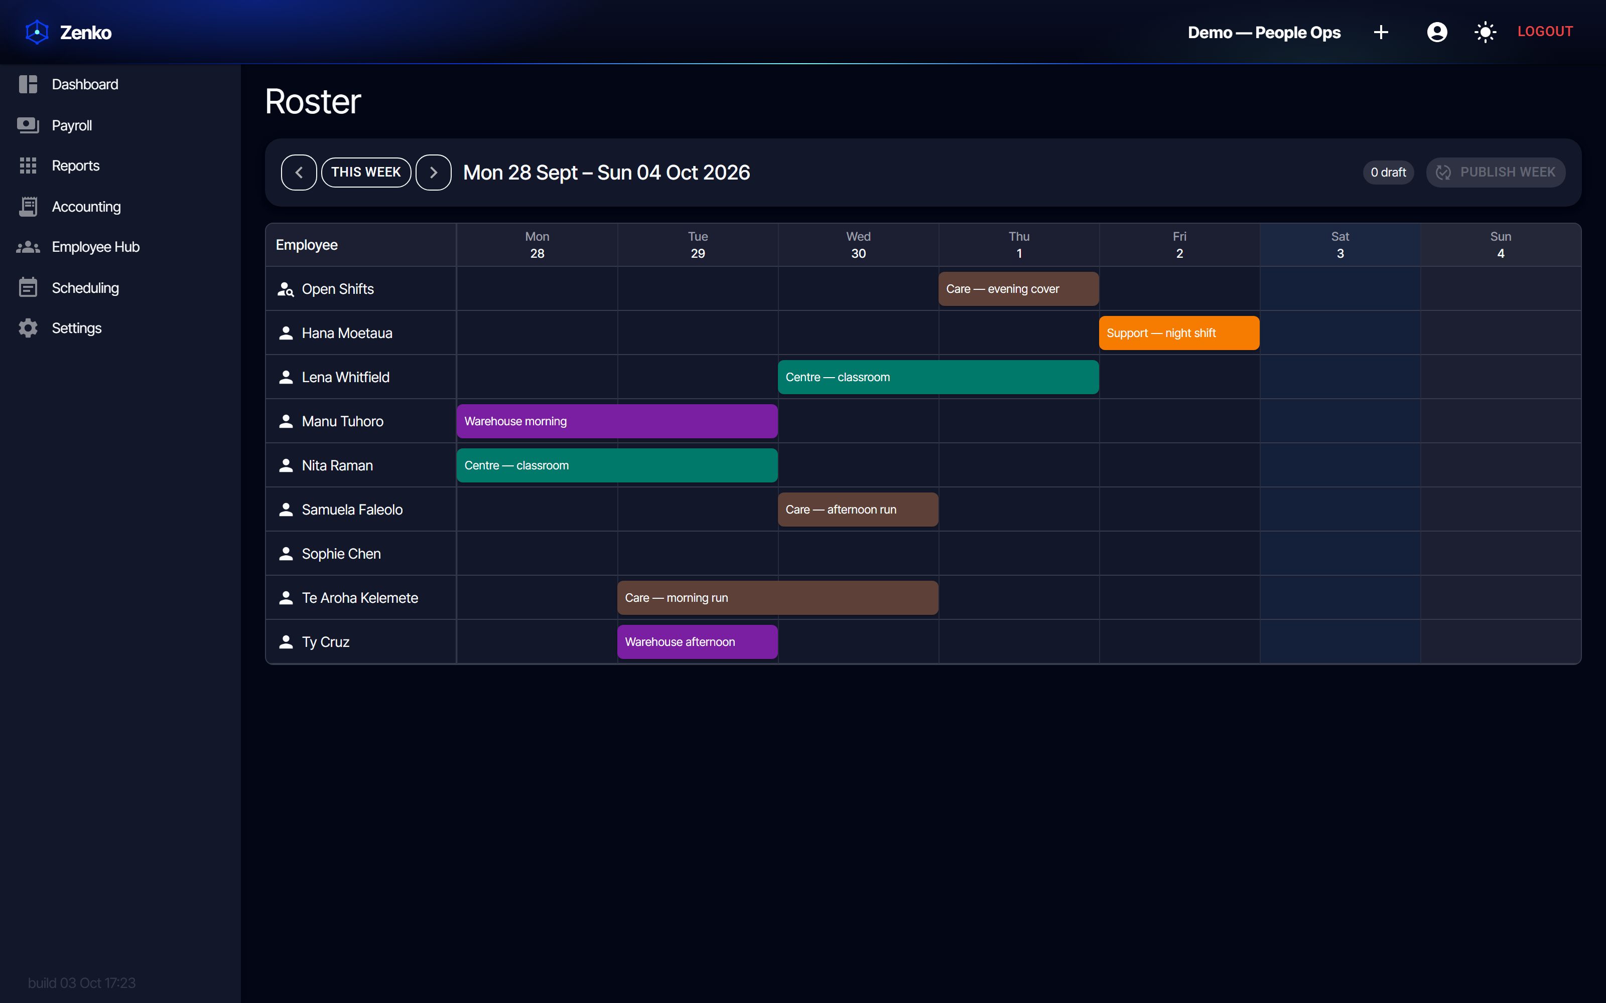Click the Reports grid icon
Viewport: 1606px width, 1003px height.
coord(28,166)
